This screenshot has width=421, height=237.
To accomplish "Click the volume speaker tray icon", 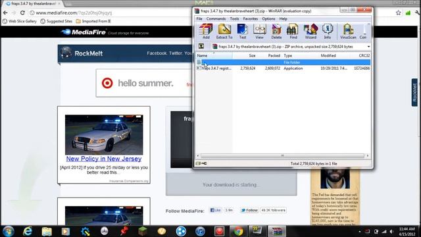I will pyautogui.click(x=392, y=231).
